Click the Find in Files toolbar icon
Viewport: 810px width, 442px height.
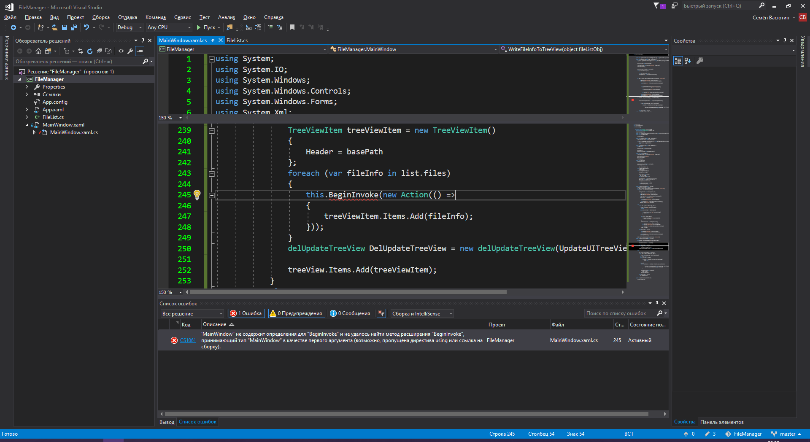tap(229, 27)
